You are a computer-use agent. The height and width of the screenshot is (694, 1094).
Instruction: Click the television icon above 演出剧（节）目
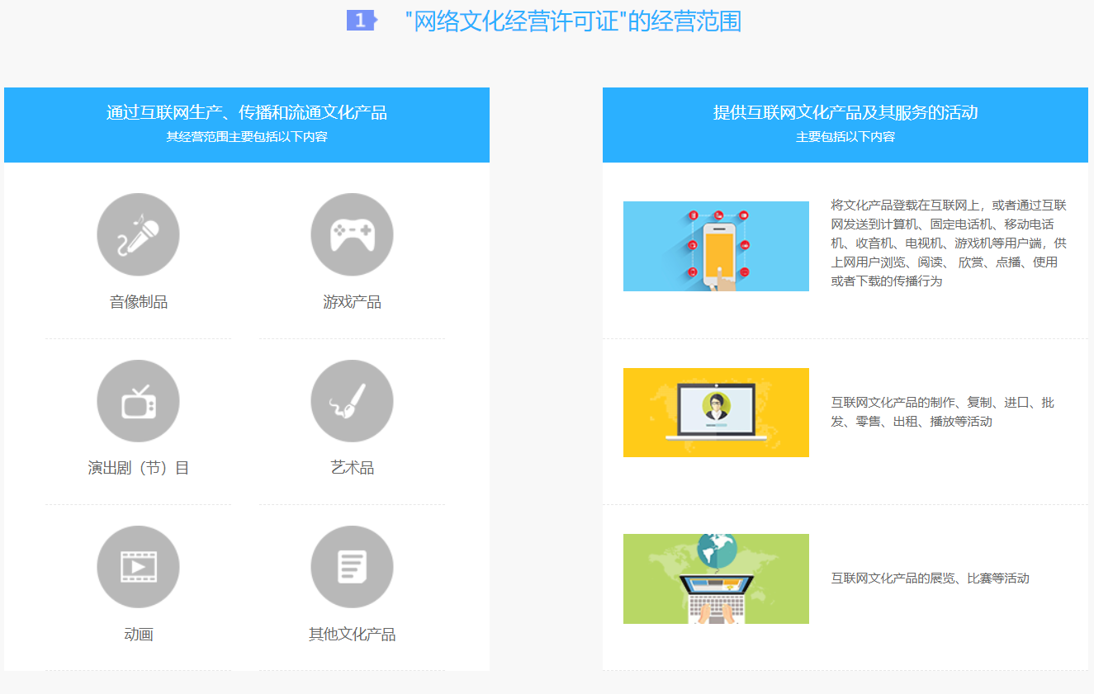click(138, 400)
